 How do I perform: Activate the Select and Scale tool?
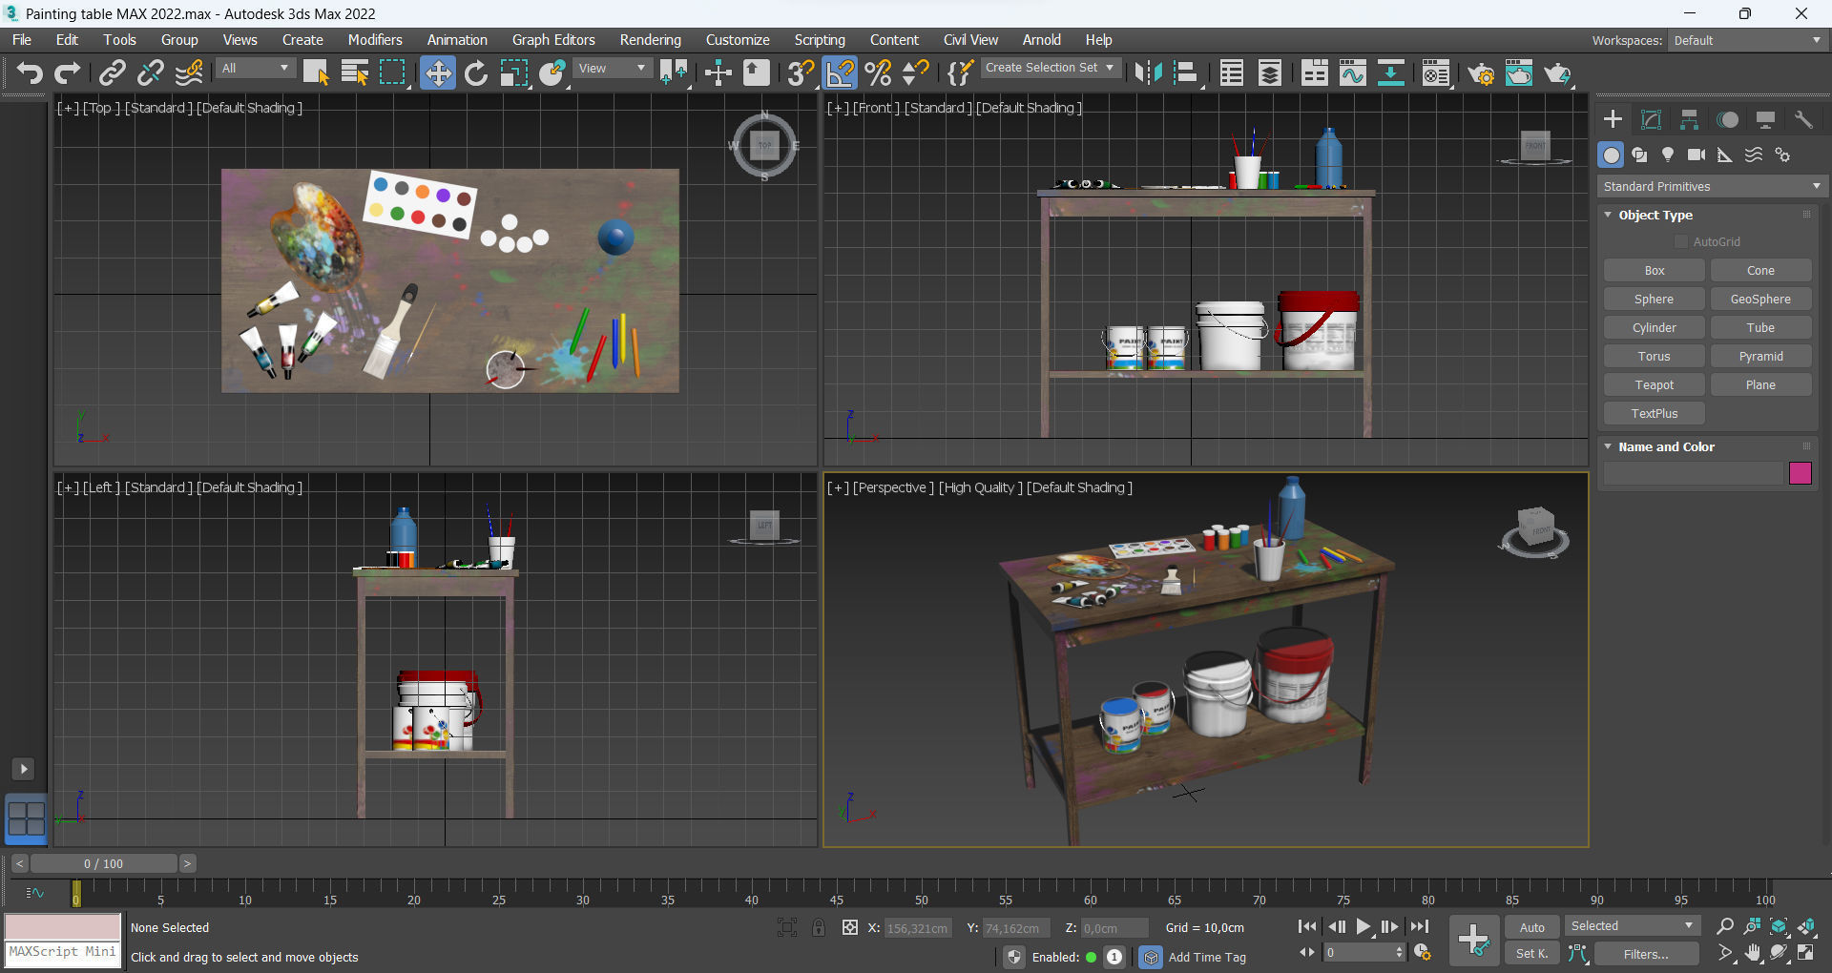514,72
